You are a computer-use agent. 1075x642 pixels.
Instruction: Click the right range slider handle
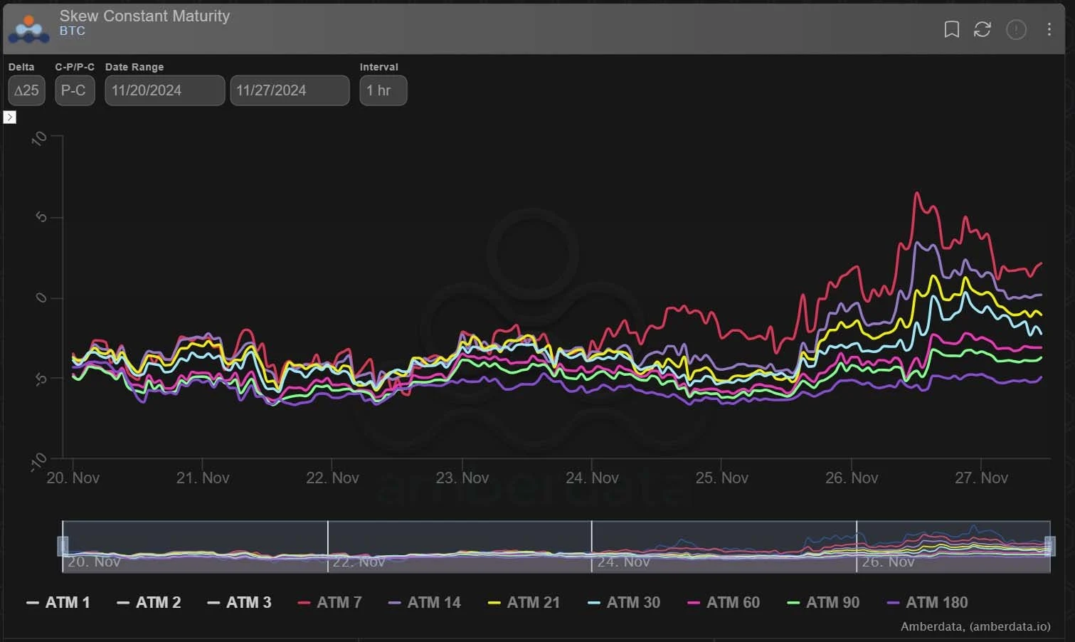tap(1050, 546)
